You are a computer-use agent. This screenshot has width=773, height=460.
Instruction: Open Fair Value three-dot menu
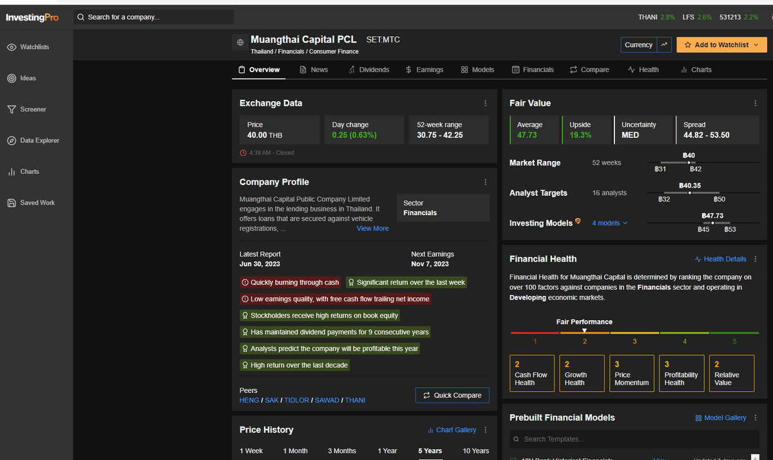tap(755, 103)
